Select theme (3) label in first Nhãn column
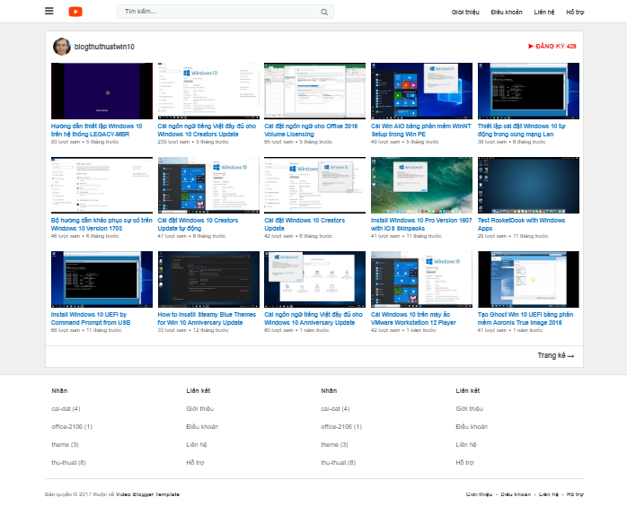Viewport: 627px width, 506px height. (x=65, y=444)
